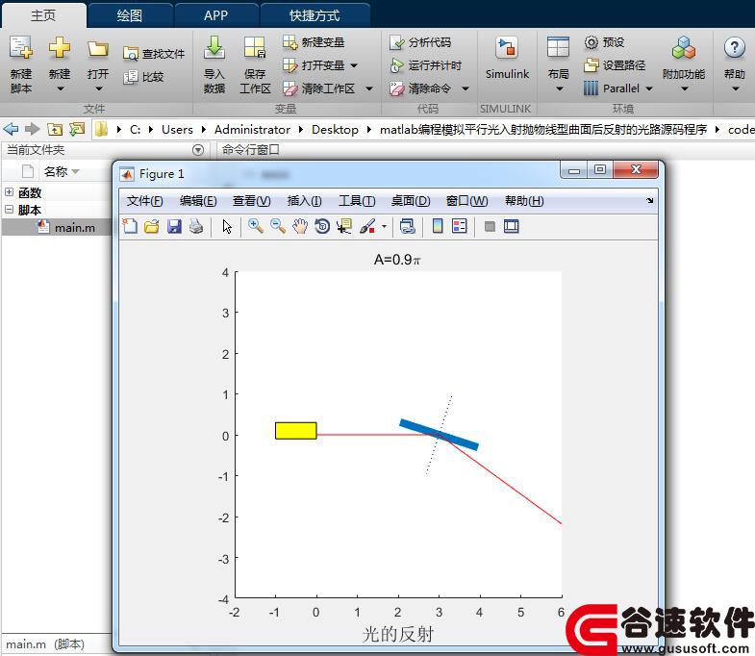Expand the Parallel dropdown
The height and width of the screenshot is (656, 755).
click(x=649, y=88)
